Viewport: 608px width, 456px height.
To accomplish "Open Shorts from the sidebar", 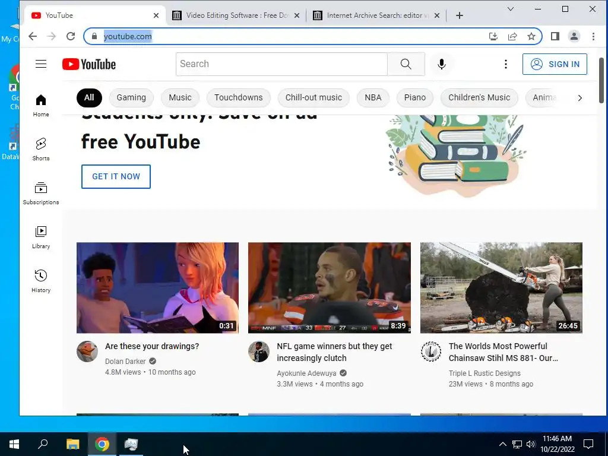I will click(x=41, y=149).
